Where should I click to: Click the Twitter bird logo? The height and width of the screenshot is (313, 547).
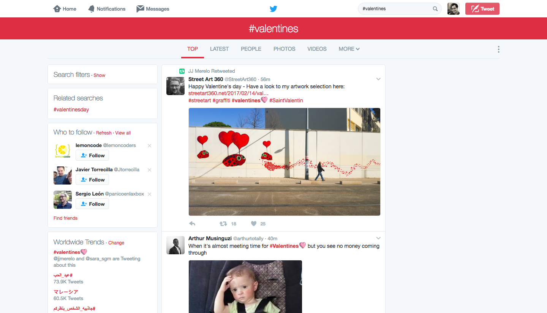[x=273, y=9]
